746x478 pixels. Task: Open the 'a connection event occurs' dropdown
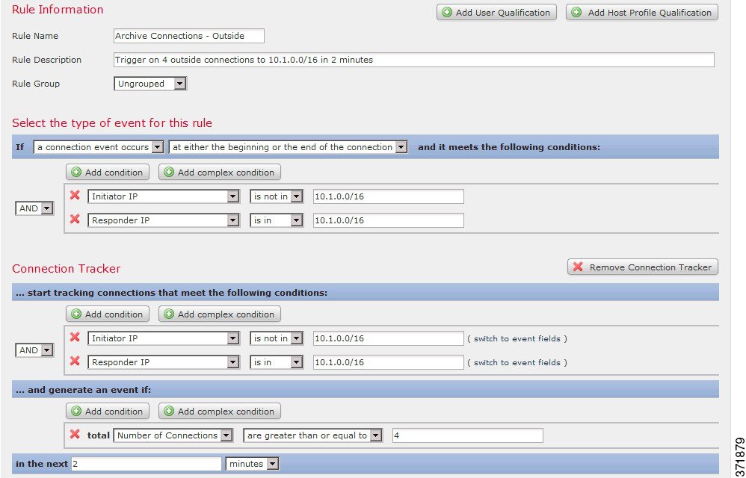(99, 147)
